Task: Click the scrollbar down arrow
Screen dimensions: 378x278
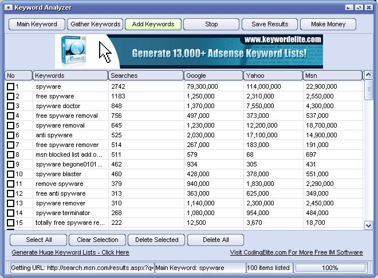Action: tap(368, 225)
